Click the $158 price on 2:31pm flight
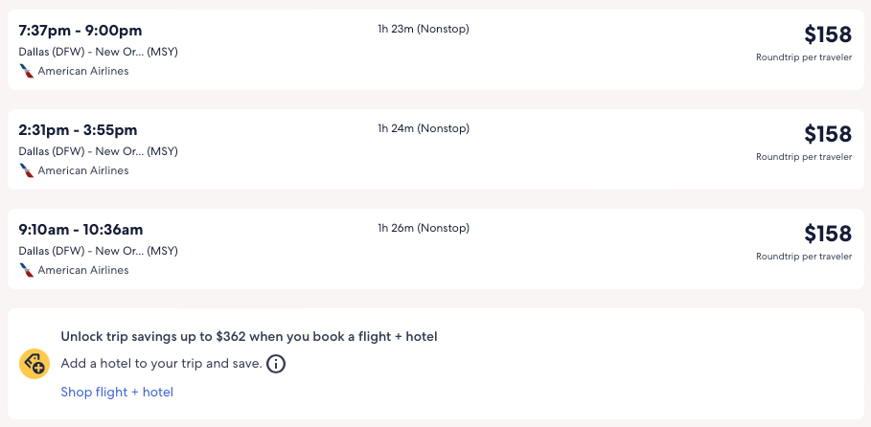871x427 pixels. pos(827,134)
